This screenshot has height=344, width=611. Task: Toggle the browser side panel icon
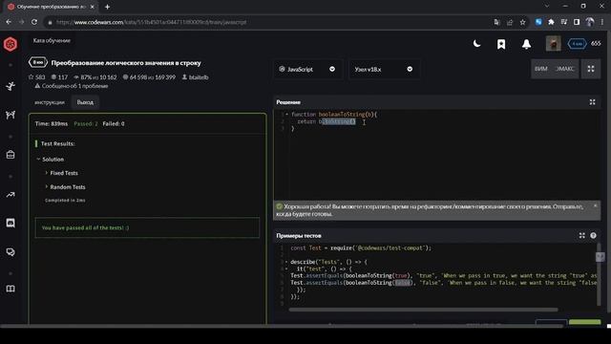pyautogui.click(x=577, y=22)
